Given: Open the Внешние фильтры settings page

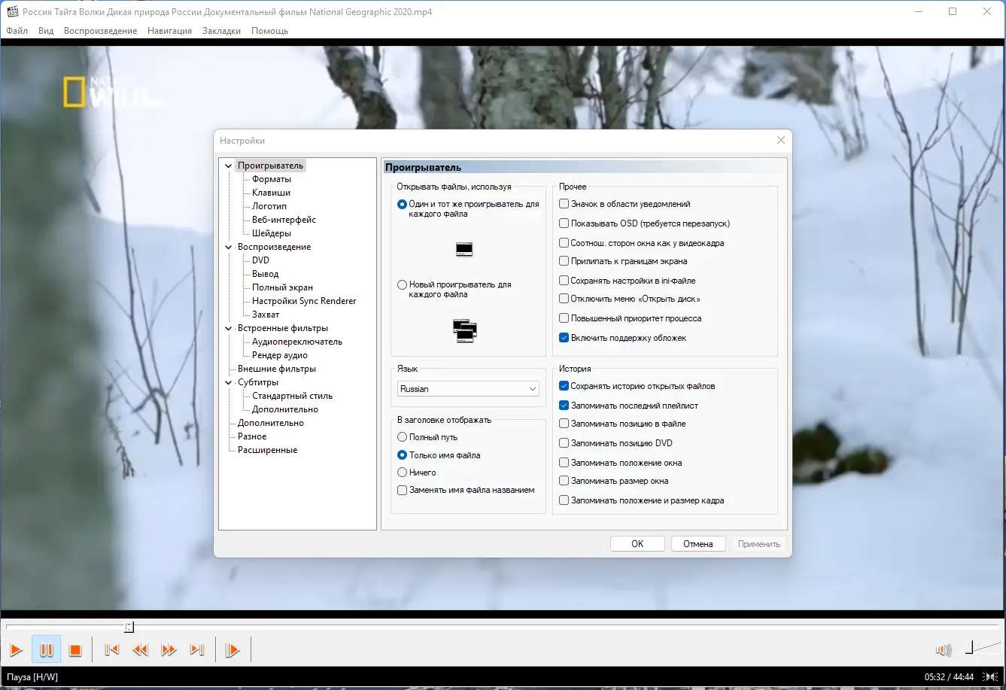Looking at the screenshot, I should coord(277,369).
